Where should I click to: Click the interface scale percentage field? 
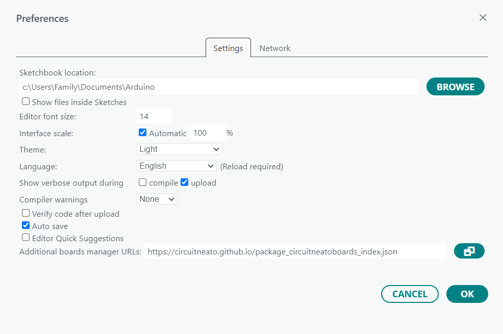pyautogui.click(x=208, y=133)
